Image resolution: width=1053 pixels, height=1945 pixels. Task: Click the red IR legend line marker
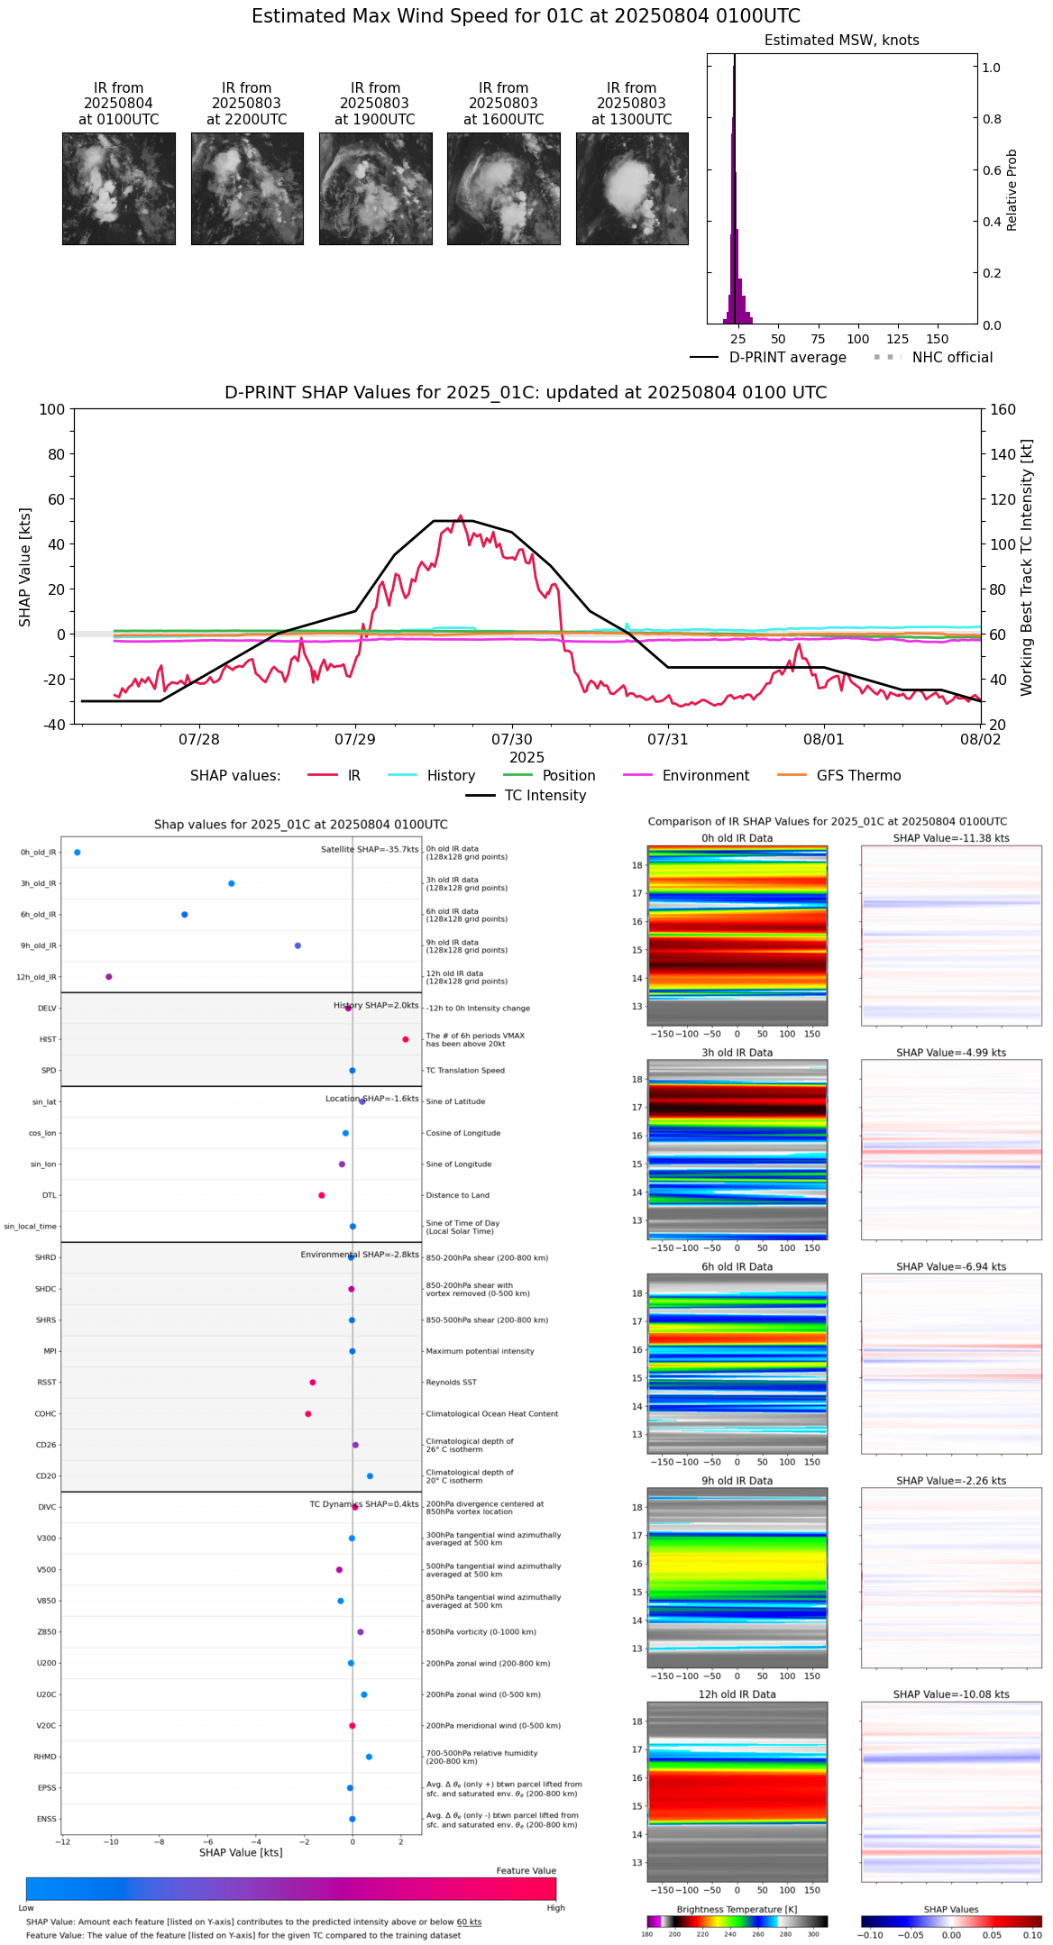click(322, 775)
